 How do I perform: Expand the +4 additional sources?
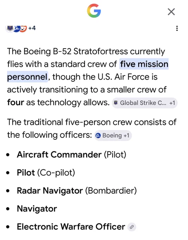click(x=32, y=28)
